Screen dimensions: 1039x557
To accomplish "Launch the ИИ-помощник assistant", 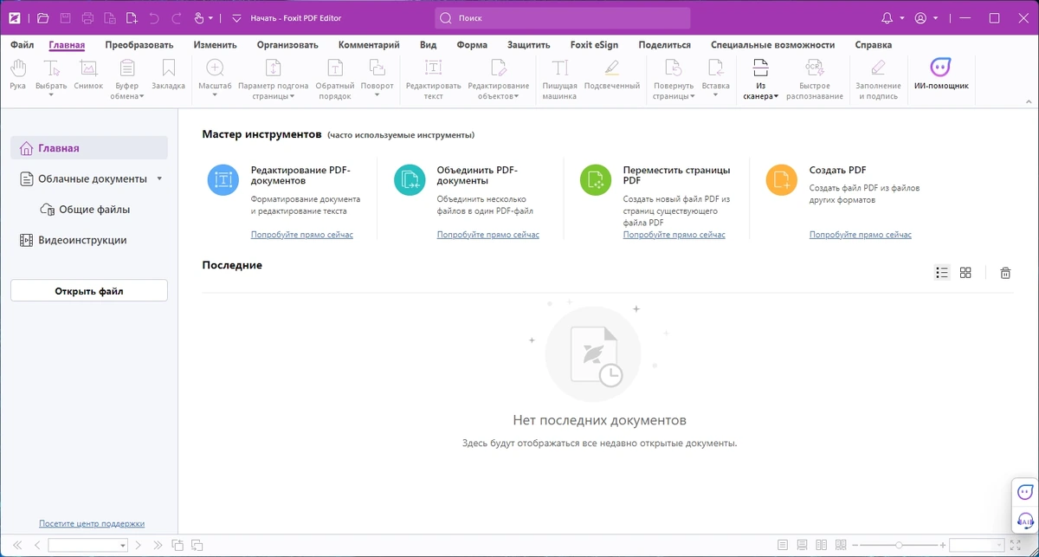I will [x=941, y=74].
